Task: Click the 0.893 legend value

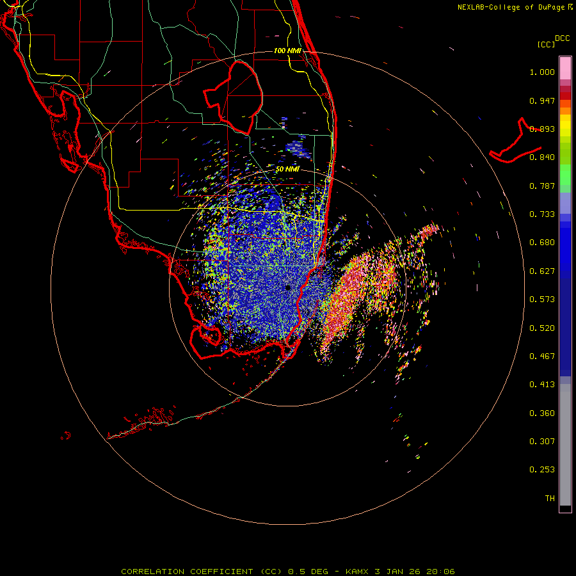Action: (x=542, y=129)
